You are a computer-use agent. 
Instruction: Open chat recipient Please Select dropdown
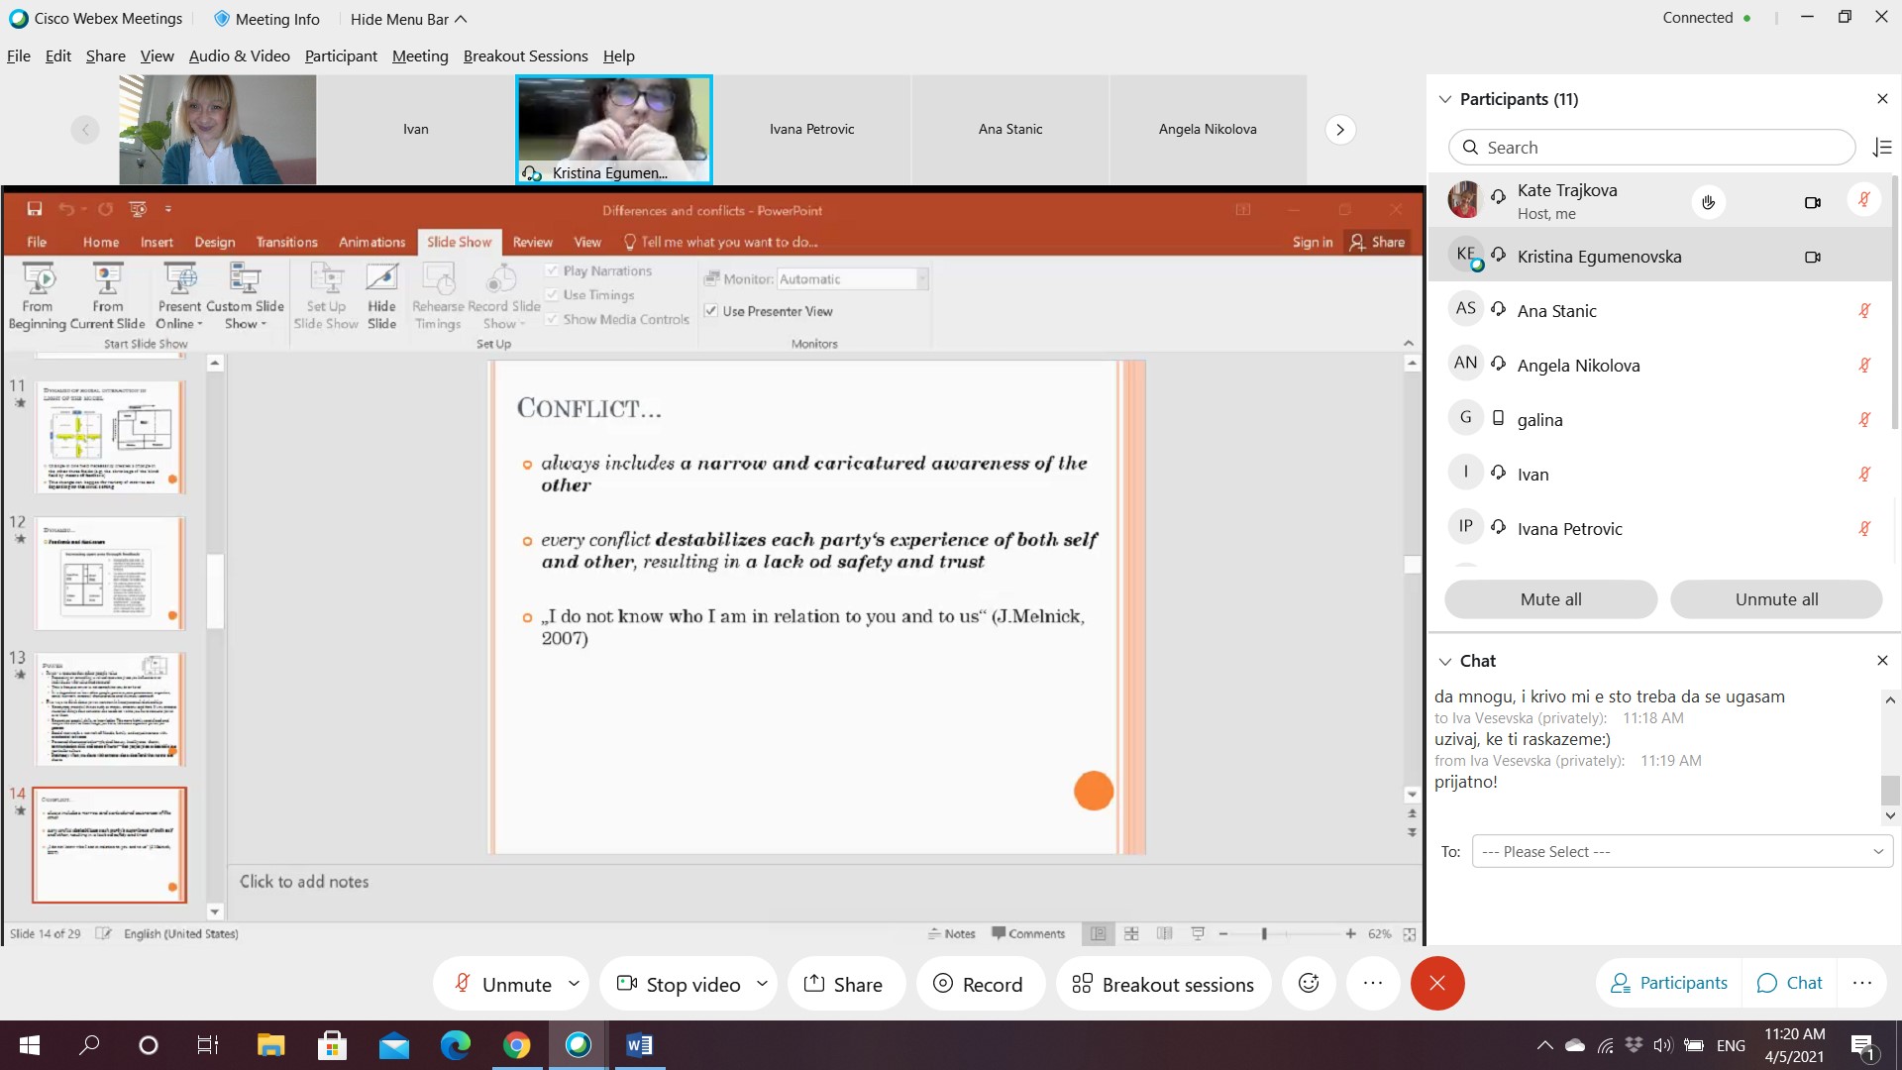[x=1682, y=852]
